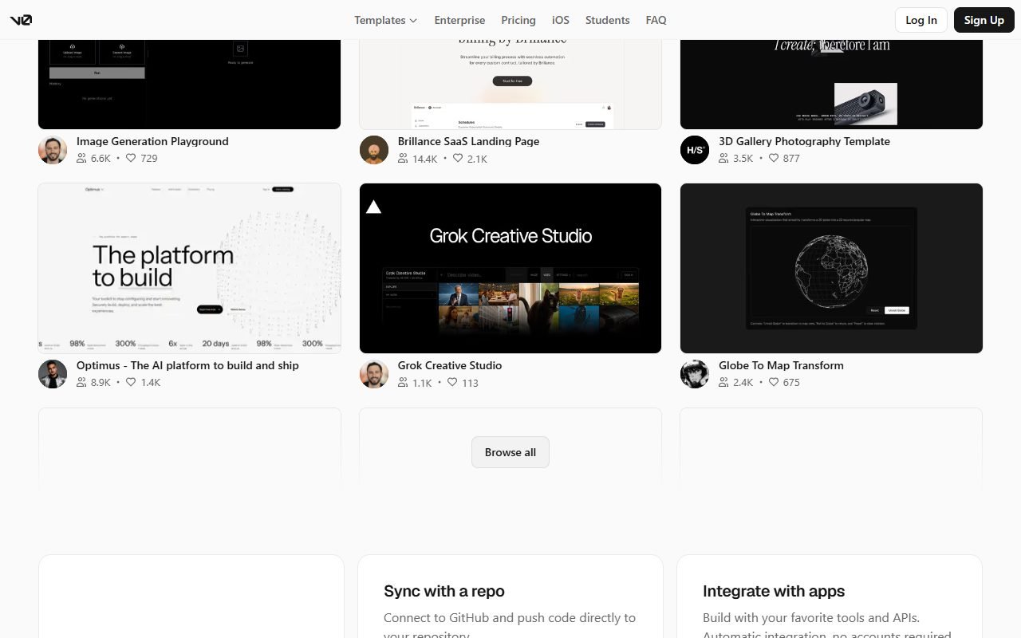The height and width of the screenshot is (638, 1021).
Task: Click the Integrate with apps heading
Action: click(x=774, y=591)
